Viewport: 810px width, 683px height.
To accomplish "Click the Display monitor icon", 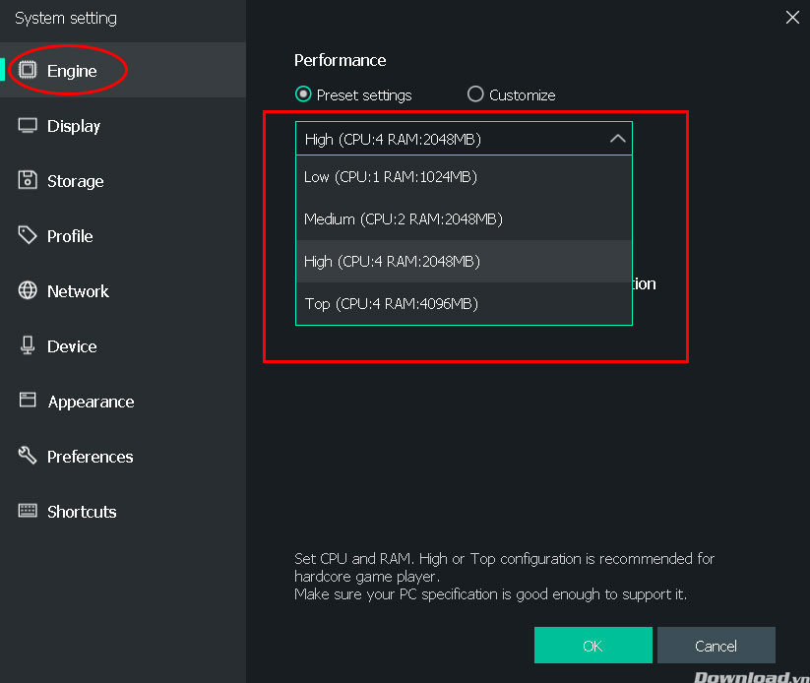I will 28,126.
